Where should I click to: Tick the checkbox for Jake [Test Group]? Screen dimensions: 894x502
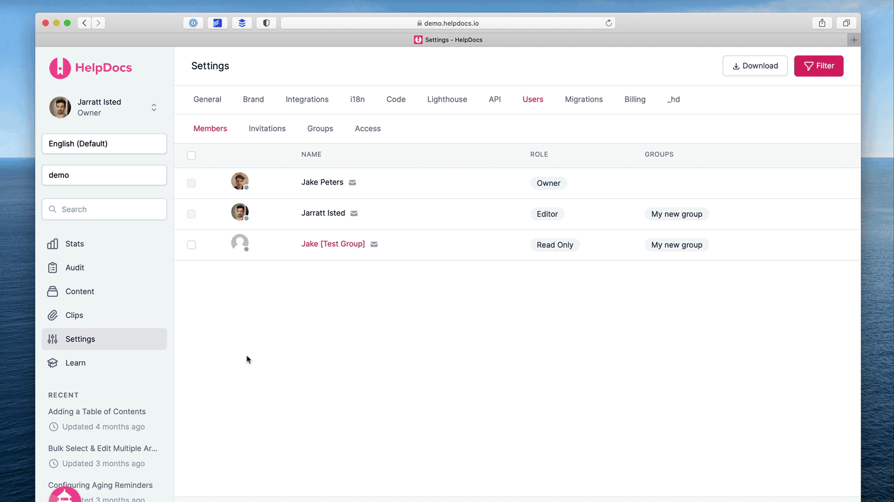pos(191,245)
